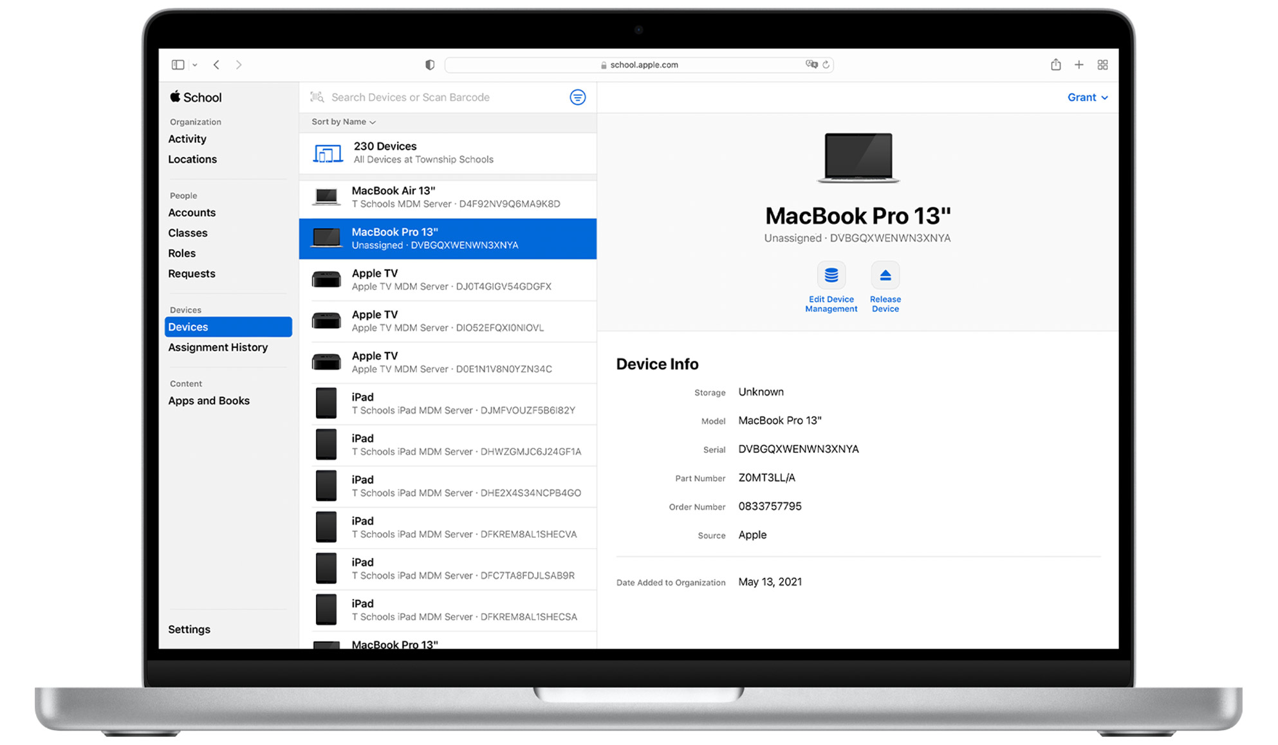Image resolution: width=1278 pixels, height=745 pixels.
Task: Open Assignment History
Action: coord(218,347)
